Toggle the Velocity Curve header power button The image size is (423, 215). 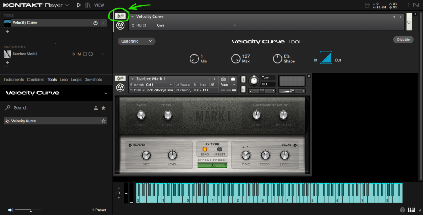click(409, 22)
